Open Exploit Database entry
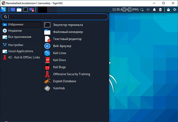The height and width of the screenshot is (122, 178). 76,81
